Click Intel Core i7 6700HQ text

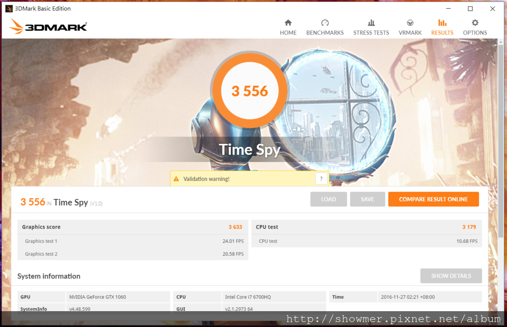248,297
